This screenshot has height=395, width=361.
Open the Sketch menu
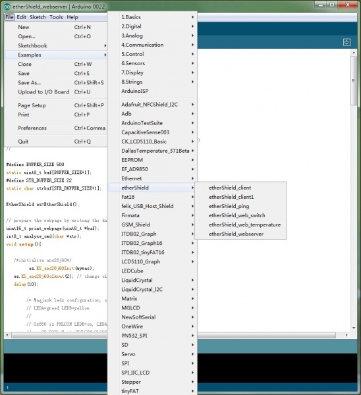point(38,17)
